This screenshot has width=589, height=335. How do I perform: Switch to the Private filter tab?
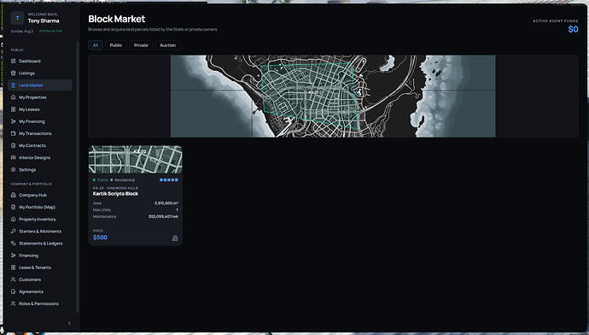coord(141,45)
